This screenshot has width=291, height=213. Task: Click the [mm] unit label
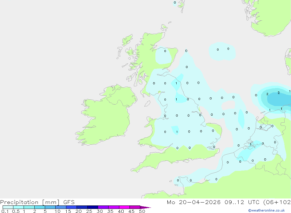tap(51, 202)
